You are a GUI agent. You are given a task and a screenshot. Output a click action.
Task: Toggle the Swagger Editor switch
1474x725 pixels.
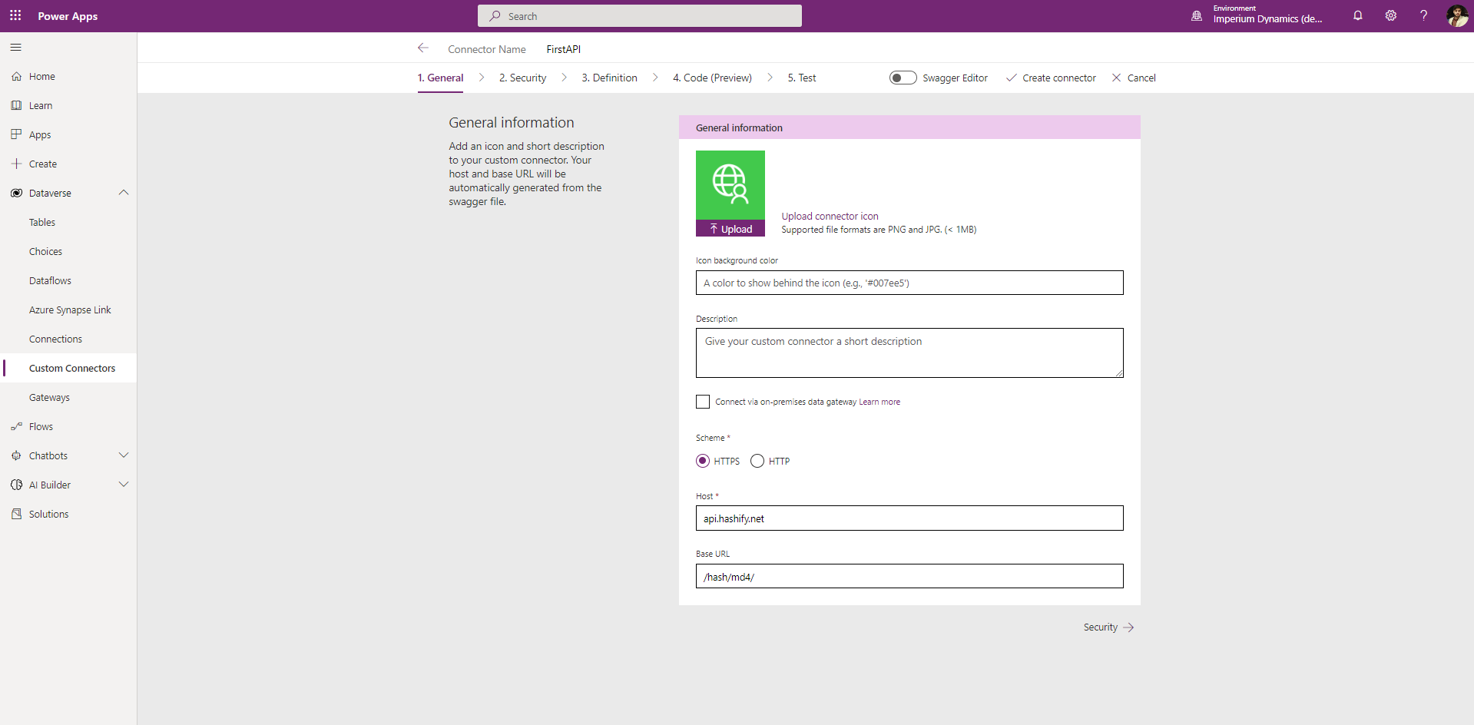903,78
